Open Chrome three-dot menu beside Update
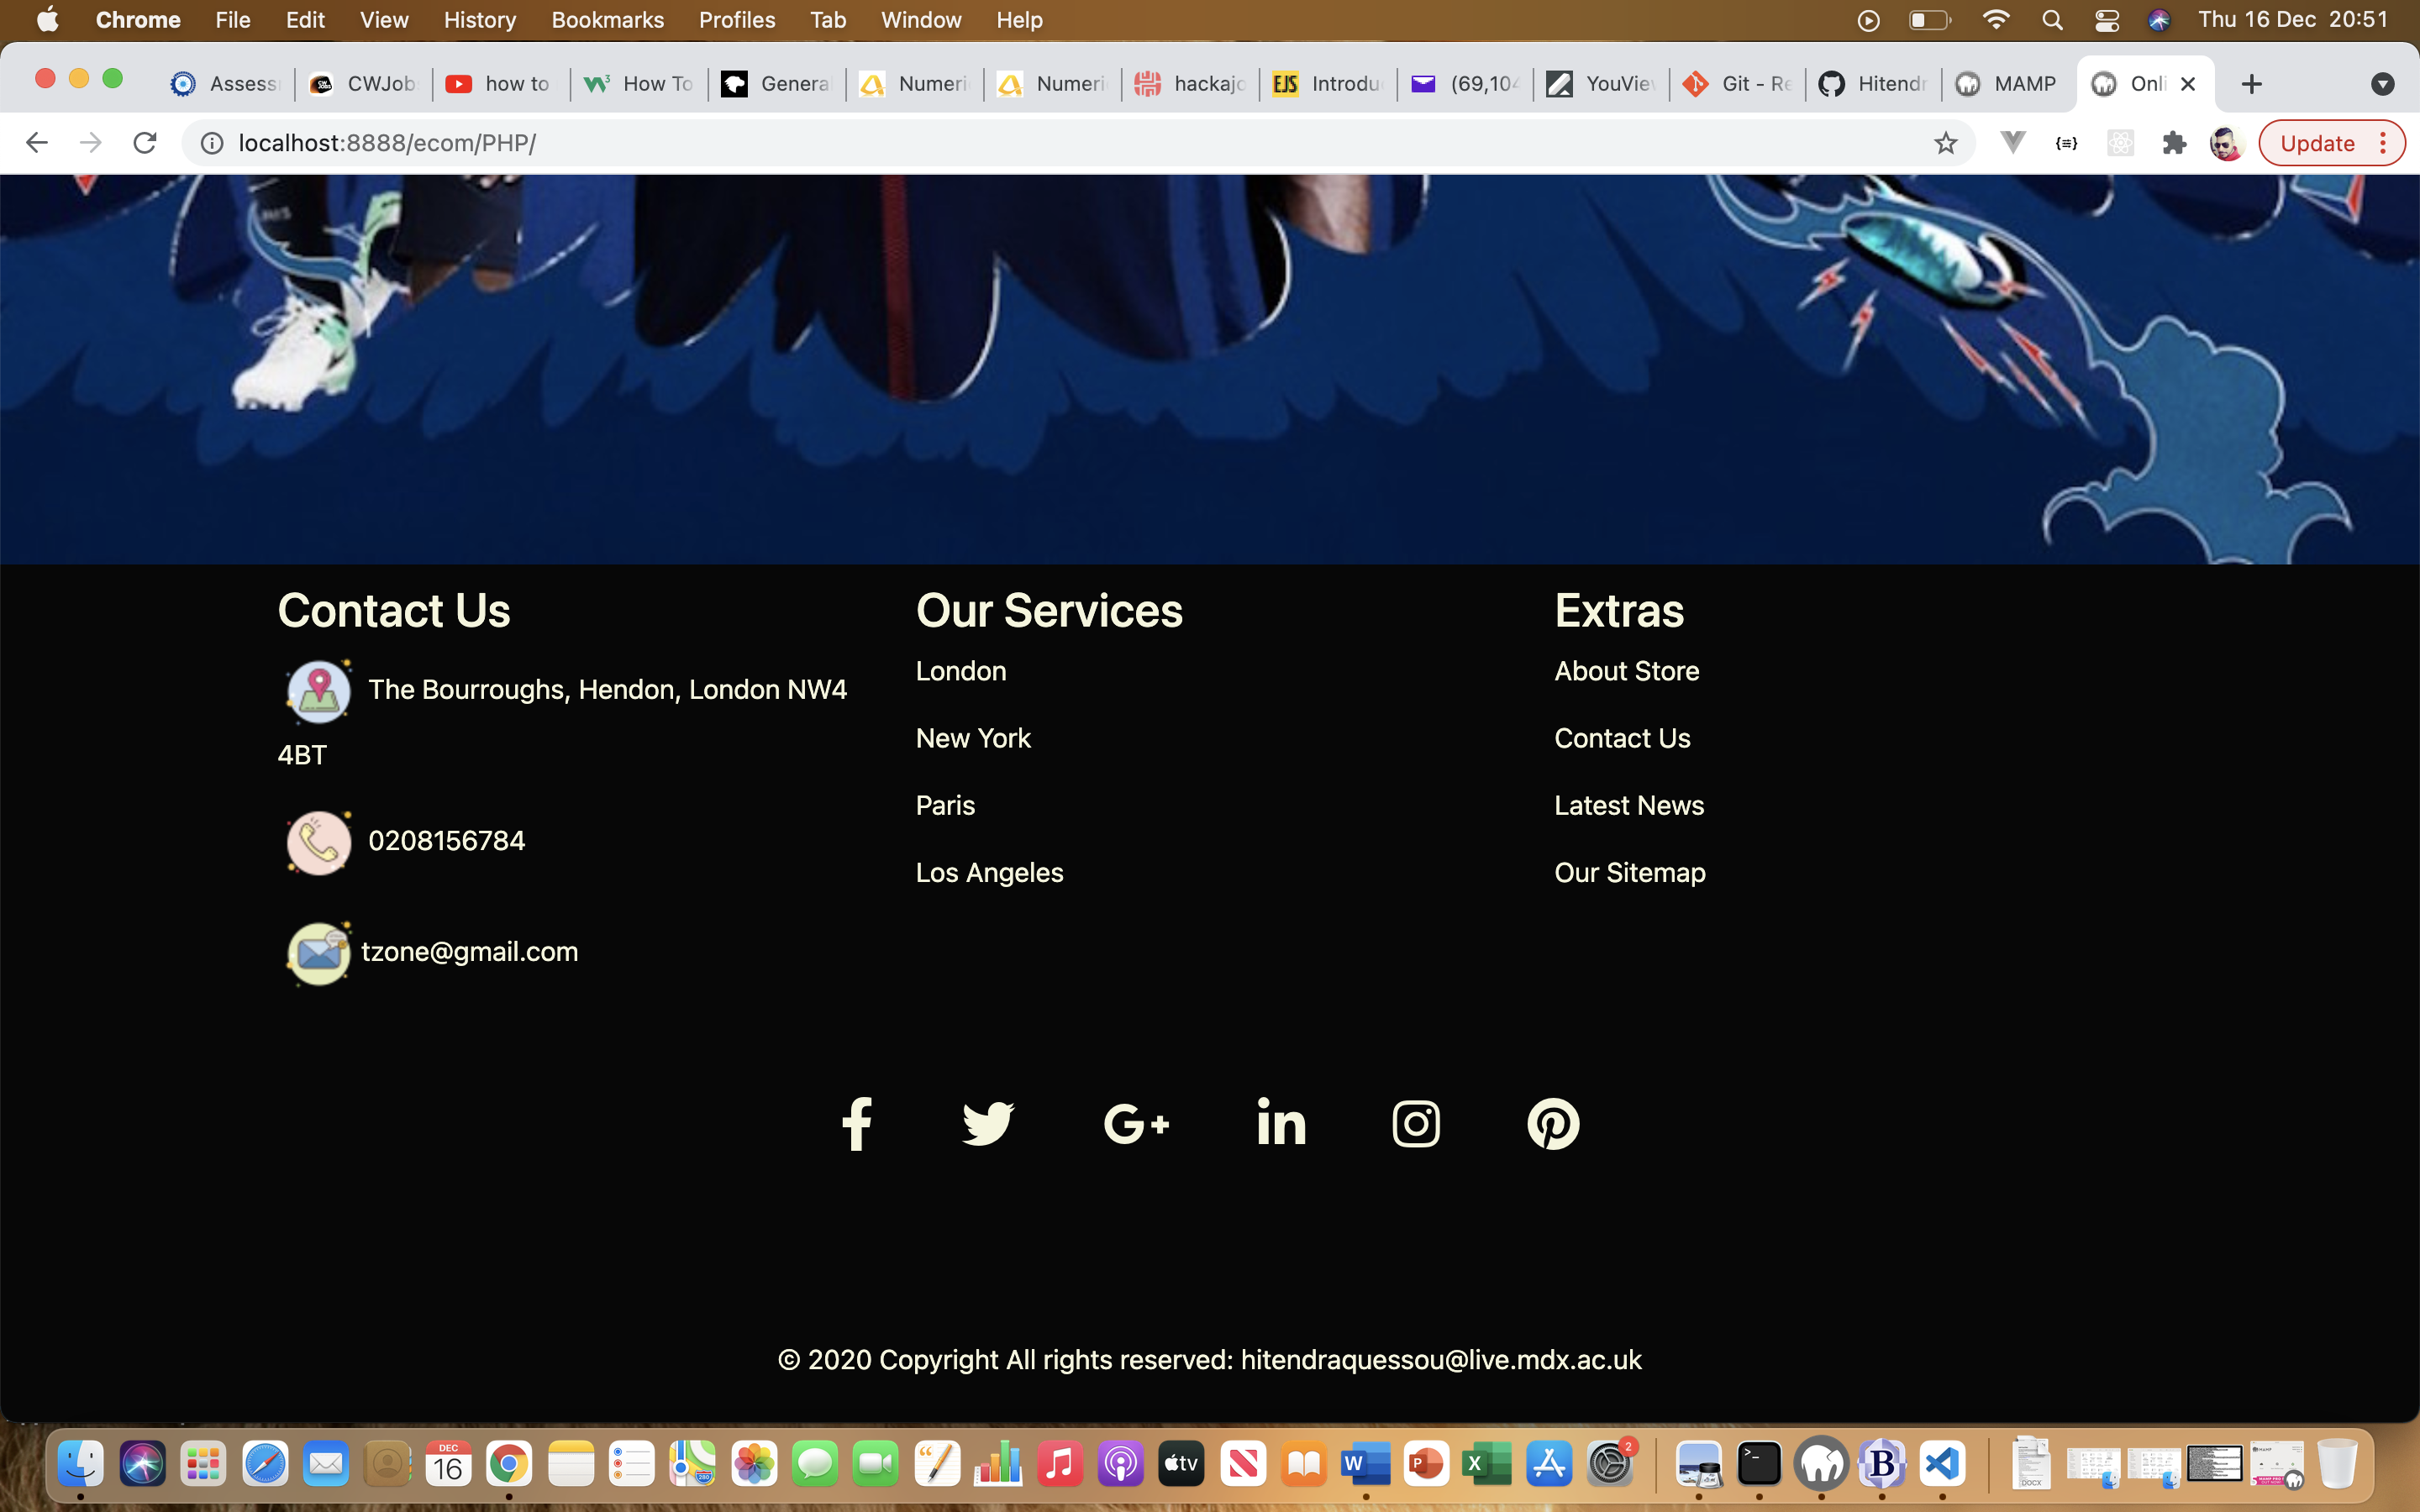The height and width of the screenshot is (1512, 2420). click(2384, 143)
